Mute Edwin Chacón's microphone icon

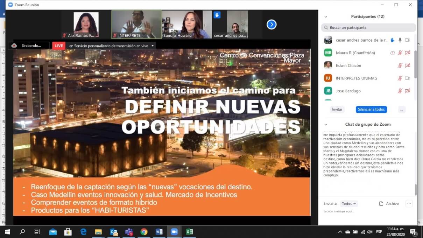tap(400, 65)
